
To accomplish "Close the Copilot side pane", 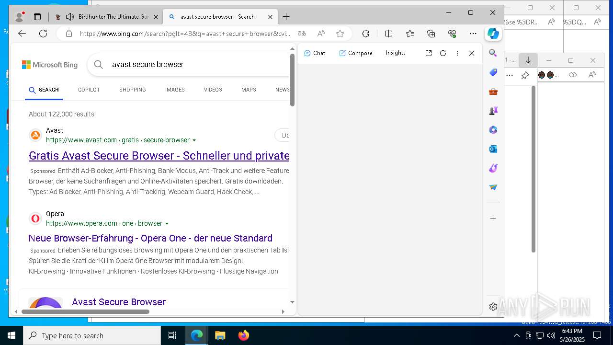I will coord(472,53).
